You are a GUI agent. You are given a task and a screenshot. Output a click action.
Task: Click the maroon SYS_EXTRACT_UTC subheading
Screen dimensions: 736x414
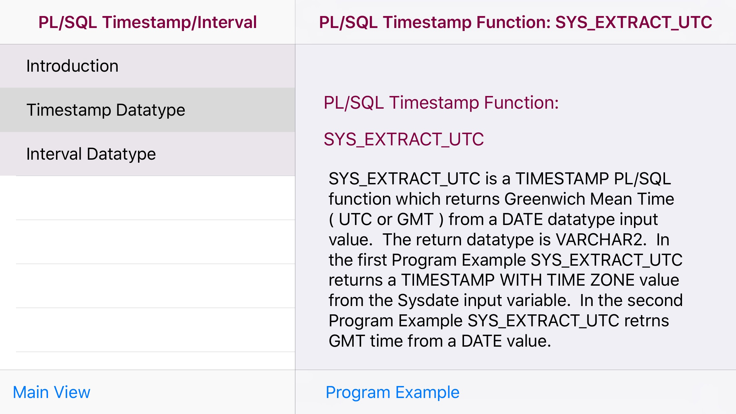coord(403,139)
